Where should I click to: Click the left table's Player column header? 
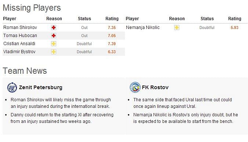10,19
